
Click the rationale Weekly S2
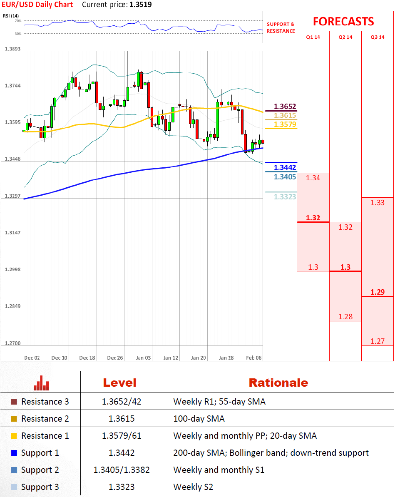tap(193, 487)
